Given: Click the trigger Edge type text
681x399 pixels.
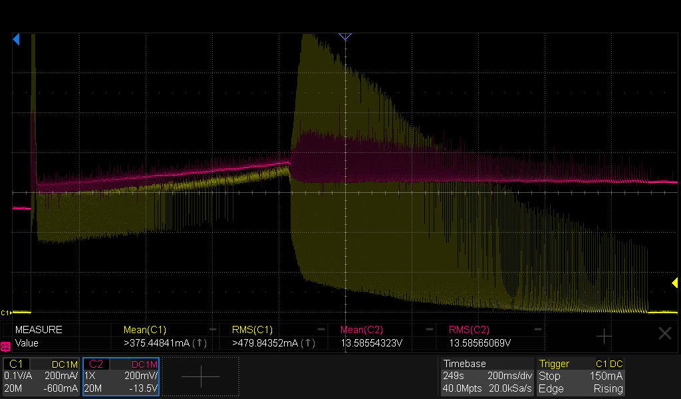Looking at the screenshot, I should click(551, 388).
